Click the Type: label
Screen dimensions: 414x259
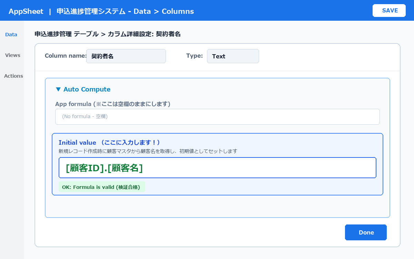click(195, 56)
